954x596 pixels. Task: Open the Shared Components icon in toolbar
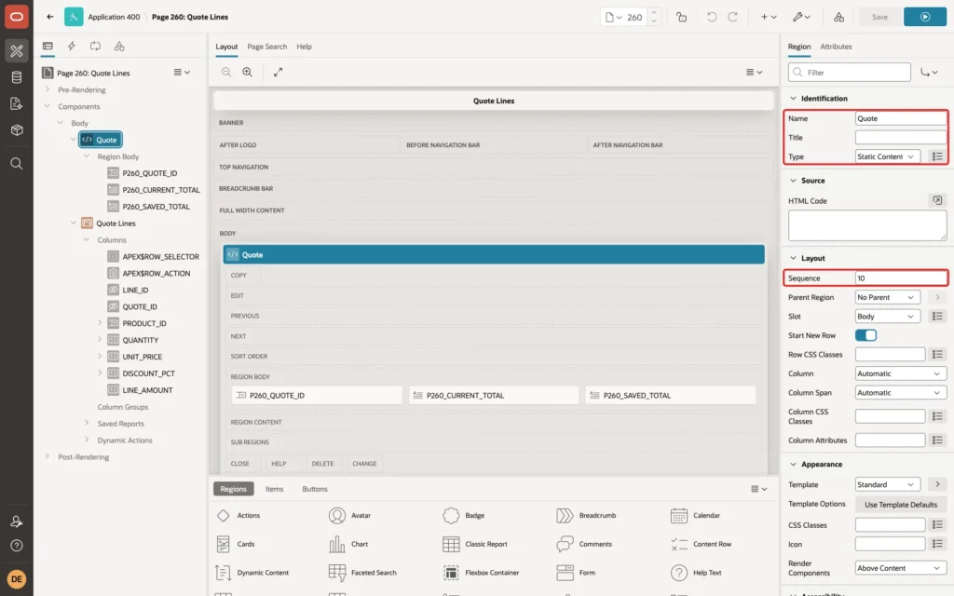tap(839, 17)
